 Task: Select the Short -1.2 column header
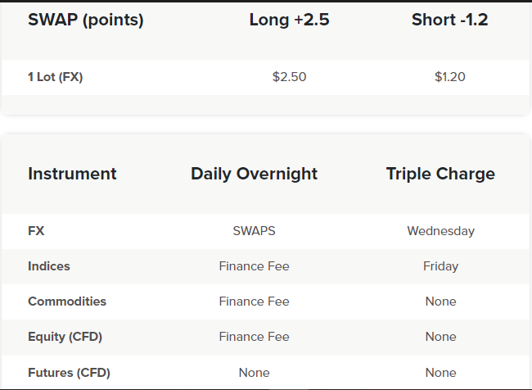pos(449,20)
